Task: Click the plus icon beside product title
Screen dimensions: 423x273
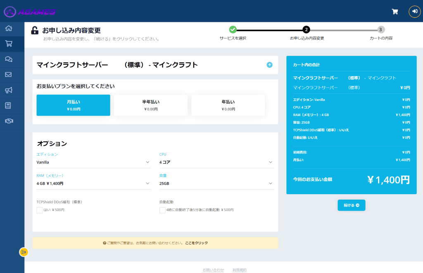Action: coord(269,65)
